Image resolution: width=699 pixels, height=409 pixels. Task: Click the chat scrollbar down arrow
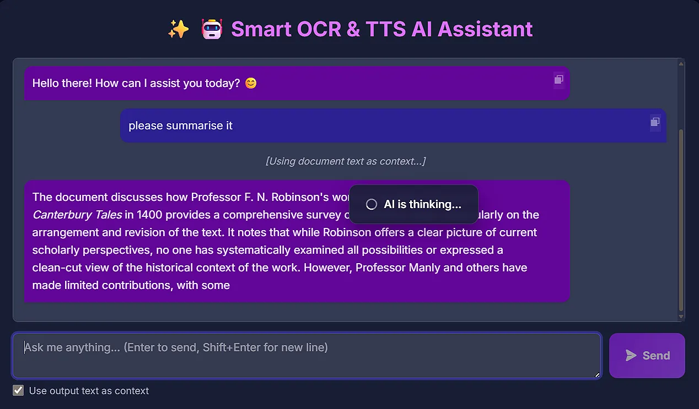681,317
